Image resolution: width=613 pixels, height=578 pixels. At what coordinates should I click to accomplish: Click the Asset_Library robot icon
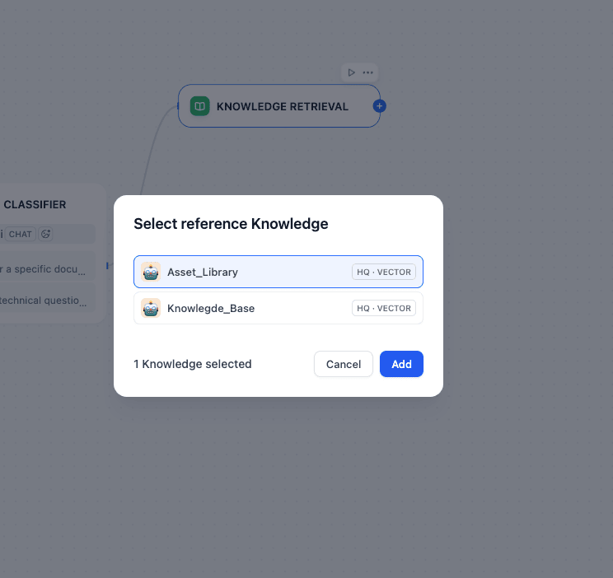pyautogui.click(x=151, y=272)
